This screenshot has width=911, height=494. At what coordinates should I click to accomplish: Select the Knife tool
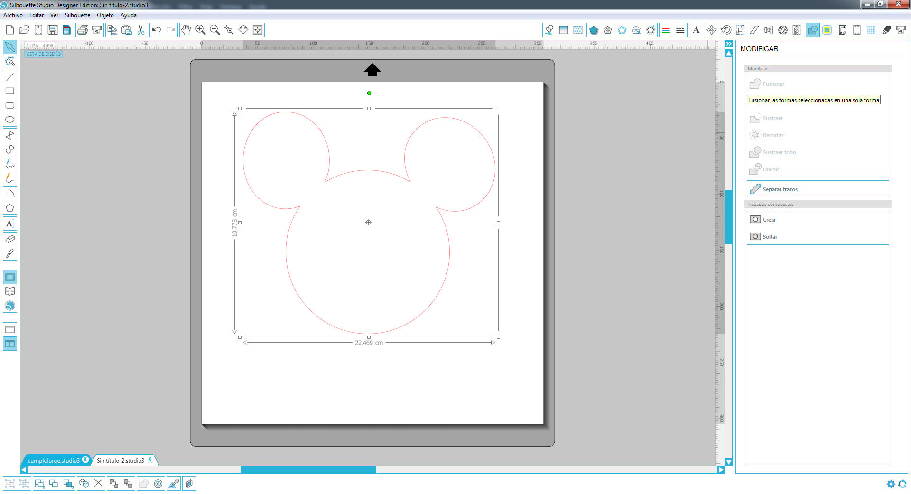(x=10, y=253)
